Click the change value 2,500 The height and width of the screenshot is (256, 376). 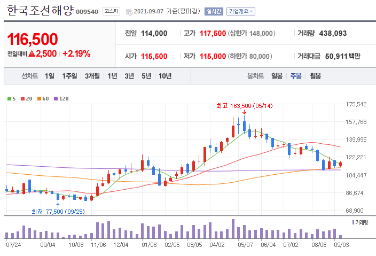click(46, 53)
